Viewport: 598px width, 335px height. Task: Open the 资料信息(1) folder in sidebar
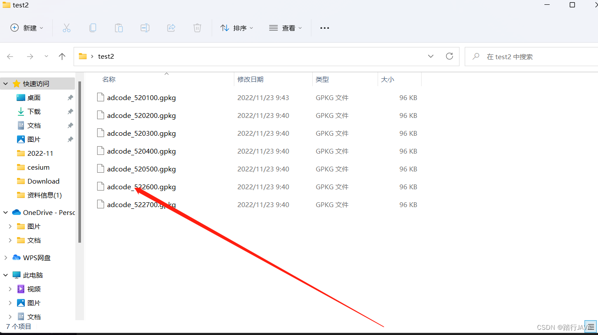pyautogui.click(x=44, y=195)
